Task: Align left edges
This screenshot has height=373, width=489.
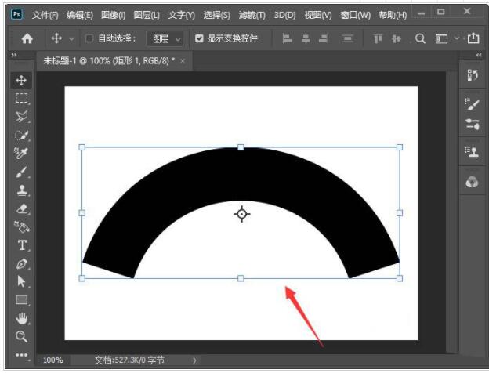Action: 287,38
